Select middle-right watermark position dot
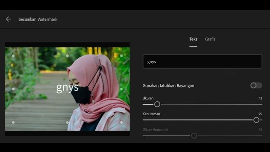Viewport: 270px width, 152px height. [121, 89]
